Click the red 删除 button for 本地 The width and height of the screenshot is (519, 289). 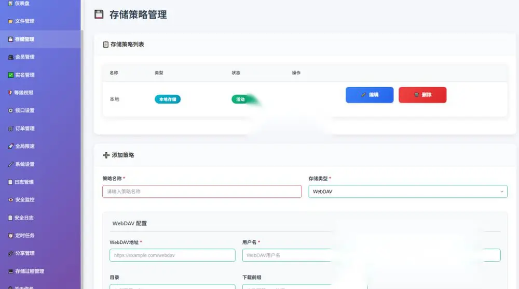point(422,95)
